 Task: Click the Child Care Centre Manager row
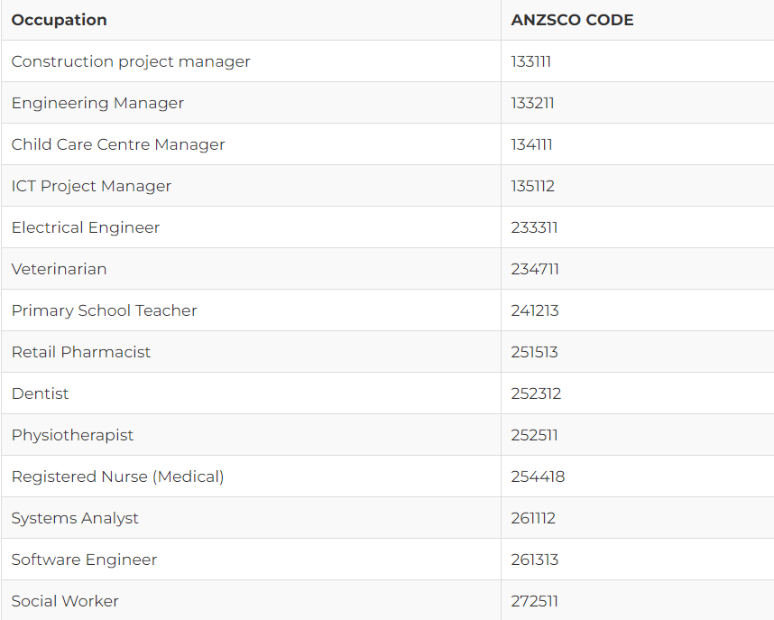pos(387,144)
